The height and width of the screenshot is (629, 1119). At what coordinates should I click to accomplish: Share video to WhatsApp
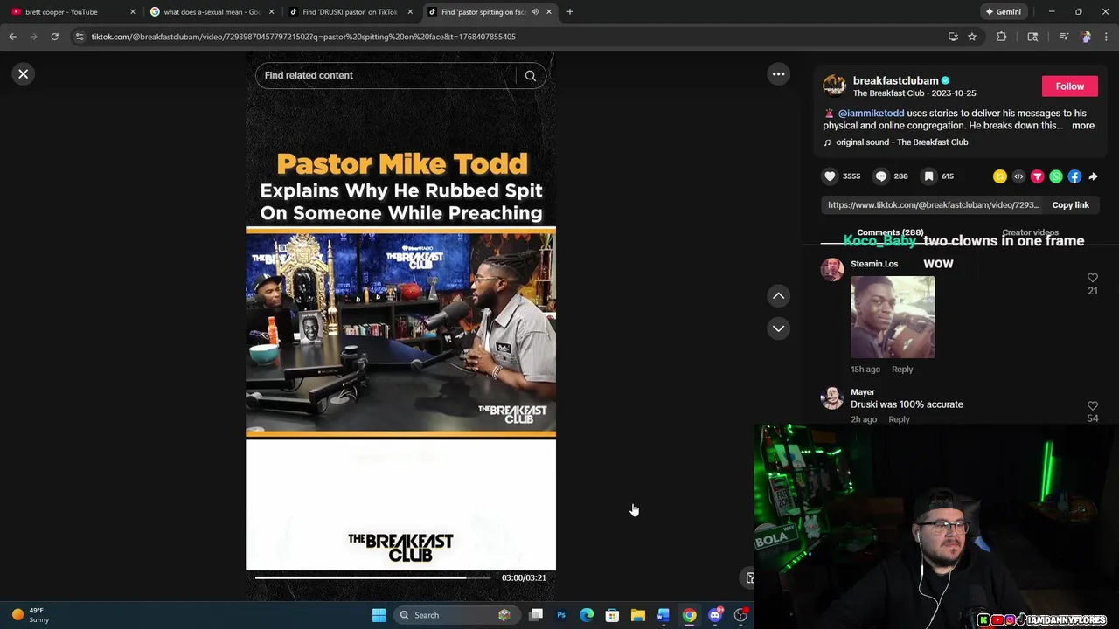tap(1056, 176)
